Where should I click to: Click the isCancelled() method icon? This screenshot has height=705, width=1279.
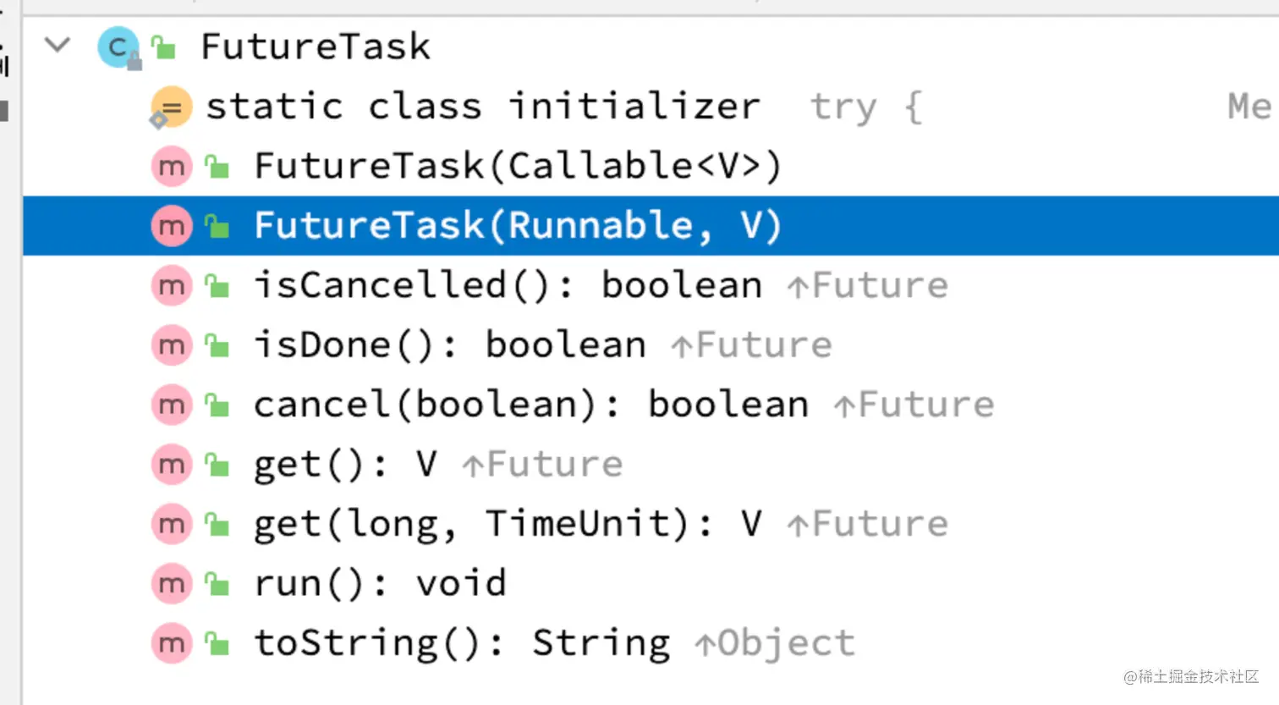[172, 286]
